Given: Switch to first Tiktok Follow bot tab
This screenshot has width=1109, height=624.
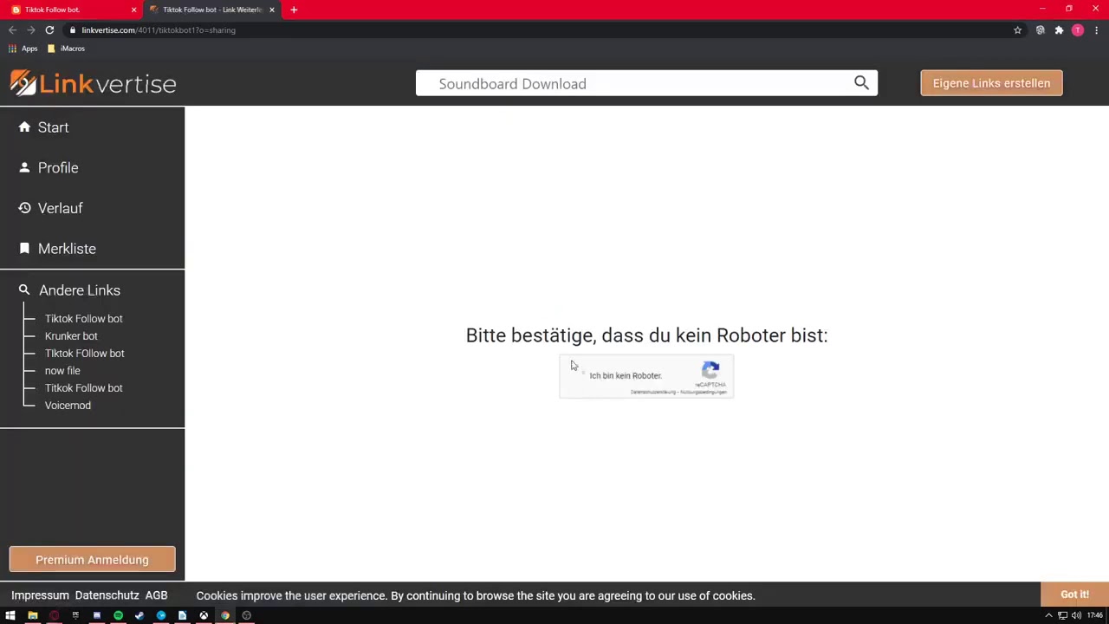Looking at the screenshot, I should click(73, 10).
